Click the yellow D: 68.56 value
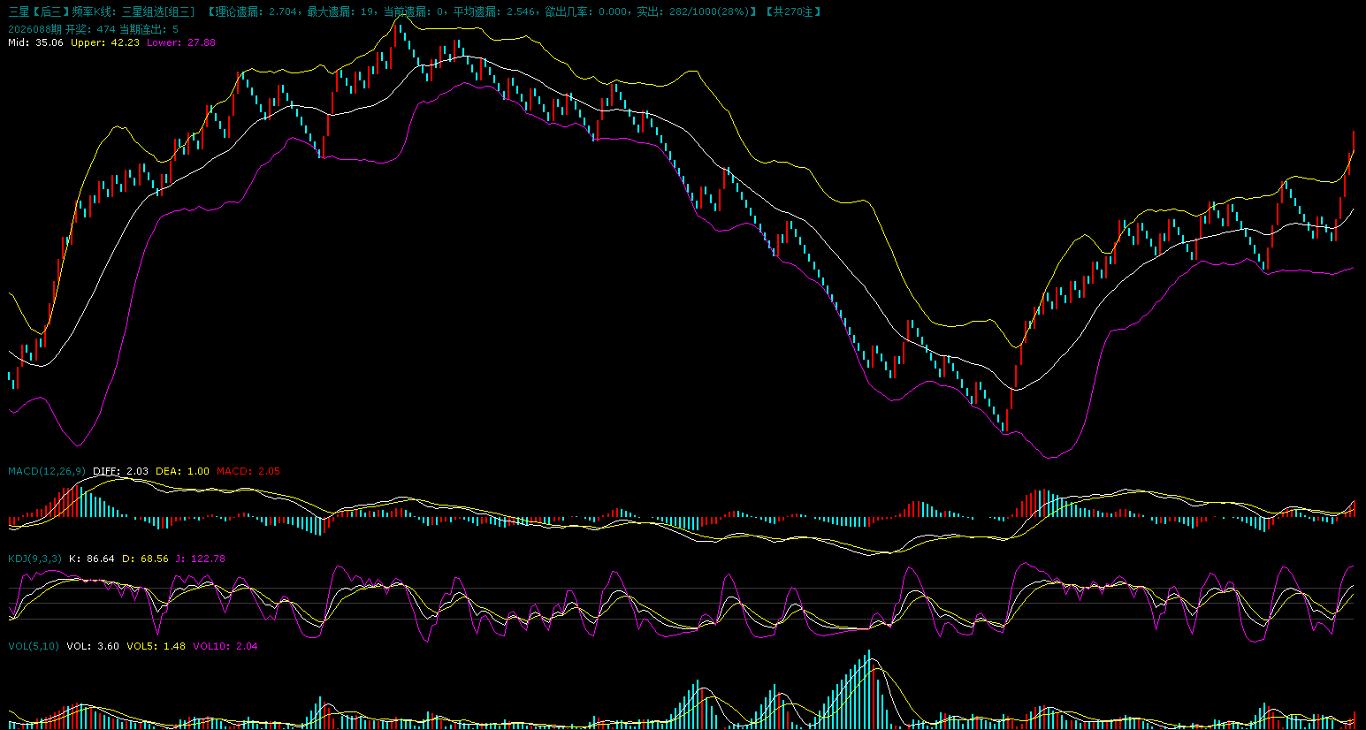1366x730 pixels. tap(145, 559)
